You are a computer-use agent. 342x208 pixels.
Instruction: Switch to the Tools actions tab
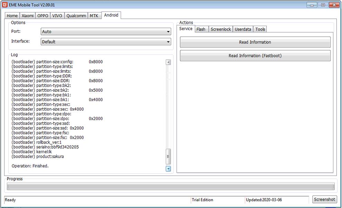260,29
